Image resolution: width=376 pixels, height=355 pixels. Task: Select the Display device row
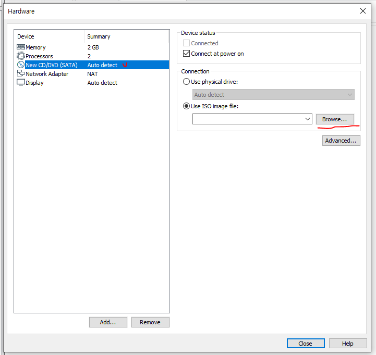pos(92,83)
